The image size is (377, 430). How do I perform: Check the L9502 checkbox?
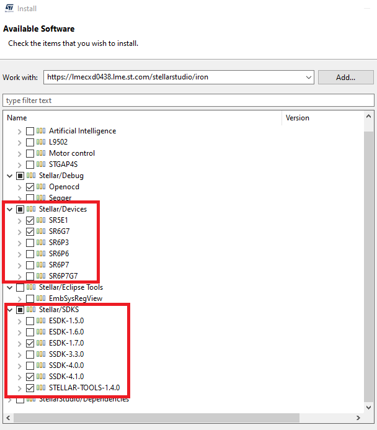coord(30,142)
